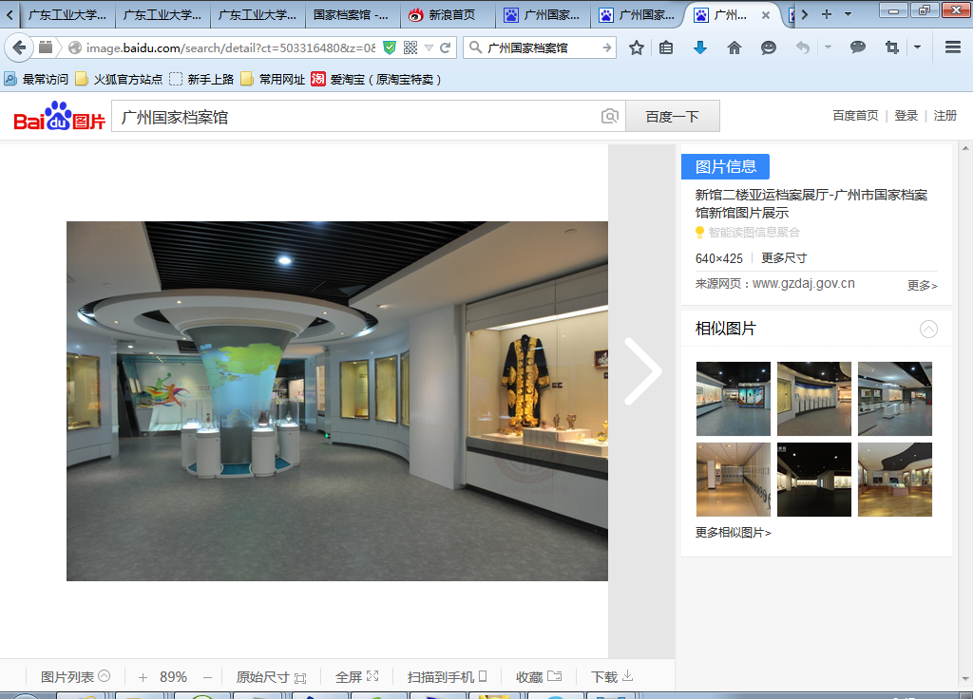The width and height of the screenshot is (973, 699).
Task: Toggle 全屏 fullscreen view
Action: coord(356,677)
